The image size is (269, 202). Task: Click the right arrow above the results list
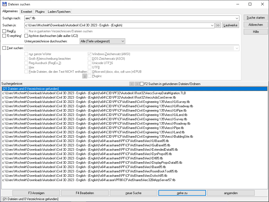(137, 84)
